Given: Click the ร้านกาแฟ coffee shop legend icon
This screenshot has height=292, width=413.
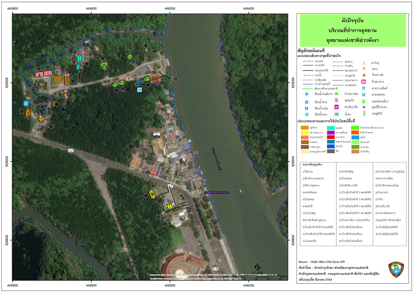Looking at the screenshot, I should (x=363, y=75).
